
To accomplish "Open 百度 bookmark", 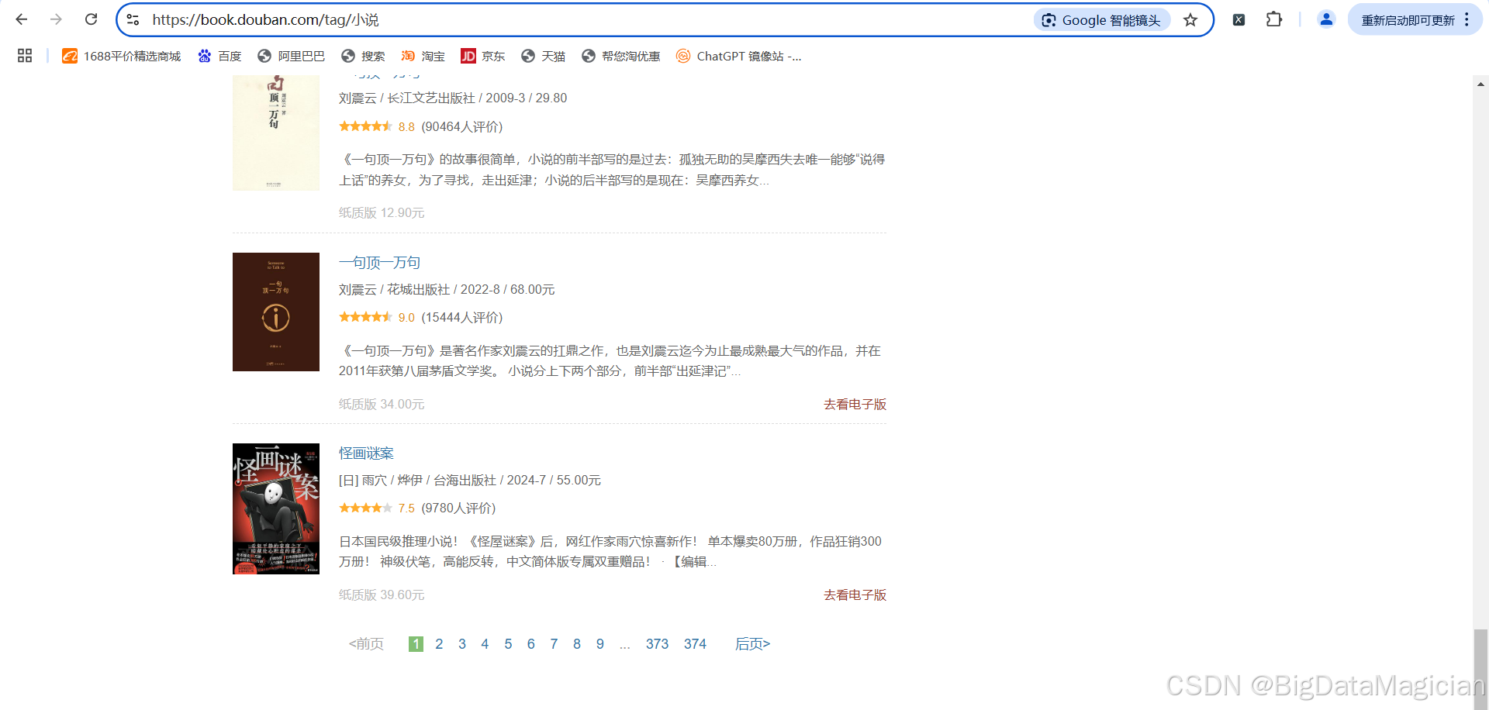I will point(219,56).
